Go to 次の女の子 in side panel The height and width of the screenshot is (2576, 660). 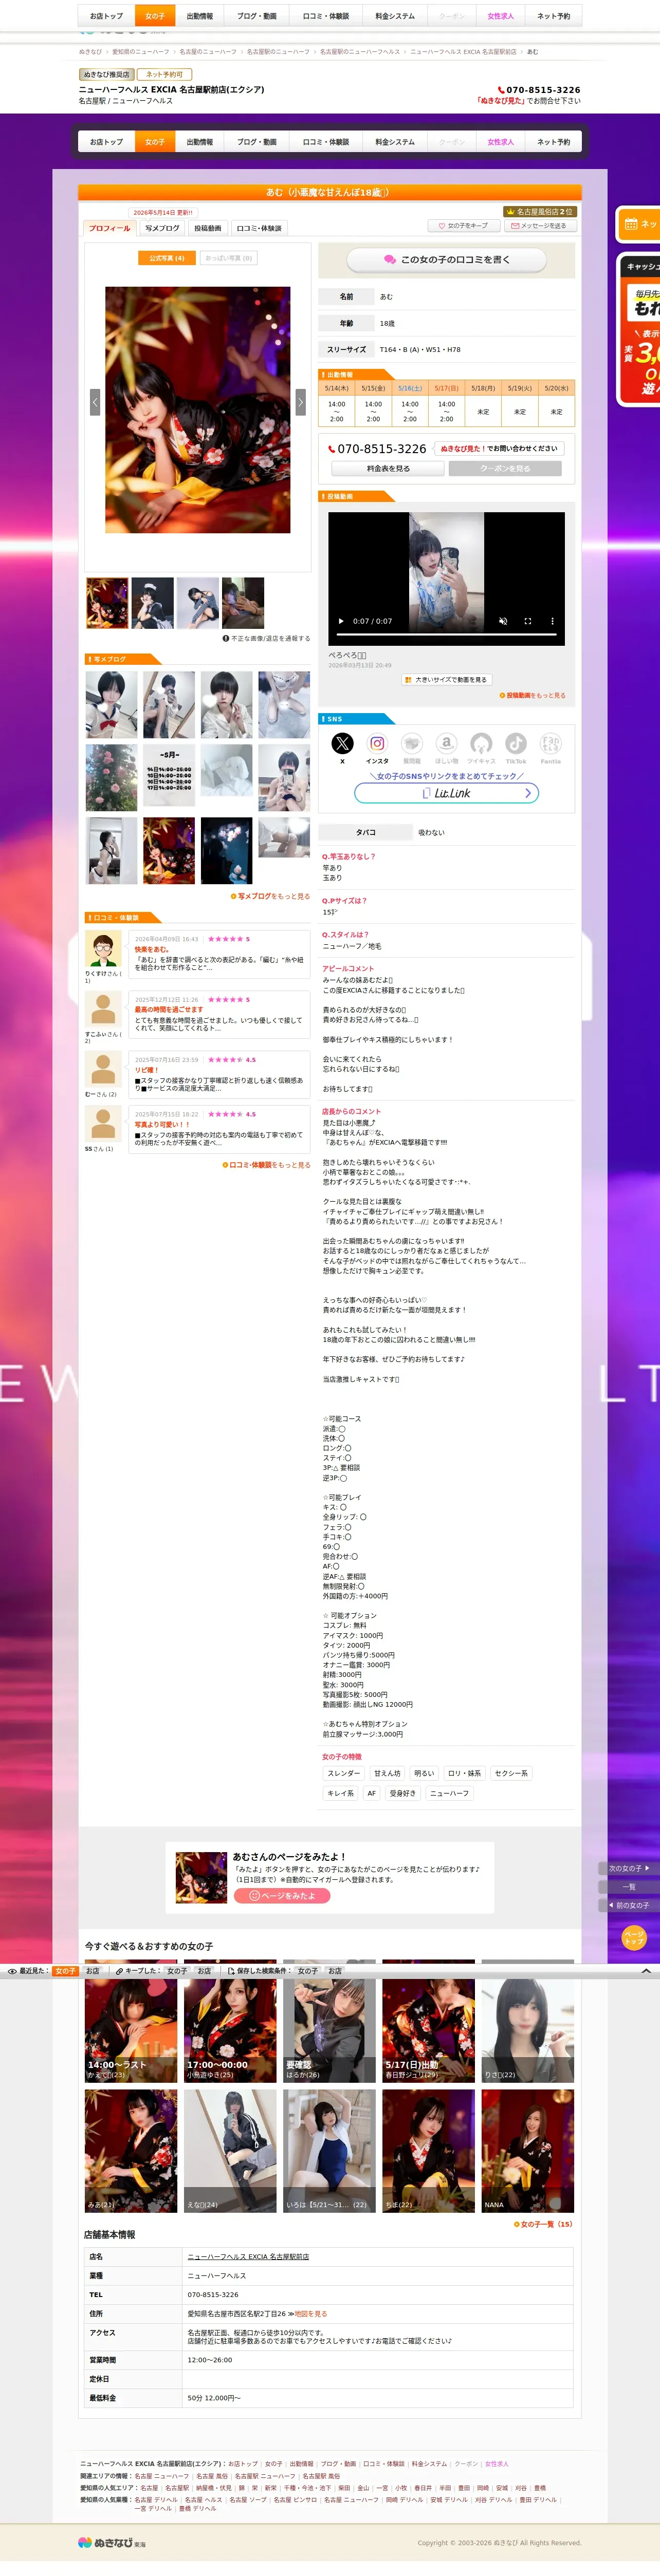(628, 1868)
